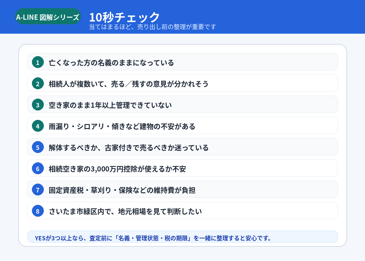Click the blue number 7 circle
365x261 pixels.
(x=38, y=190)
